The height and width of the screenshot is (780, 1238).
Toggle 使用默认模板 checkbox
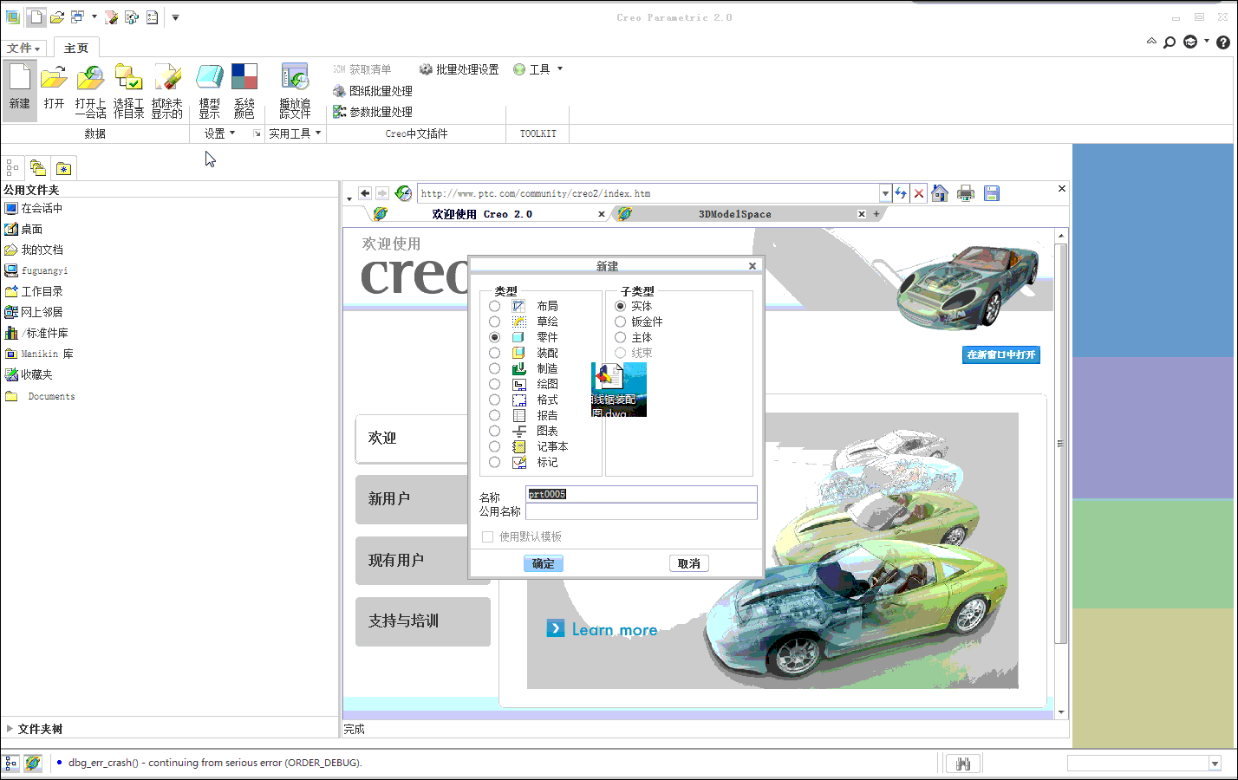pyautogui.click(x=487, y=536)
